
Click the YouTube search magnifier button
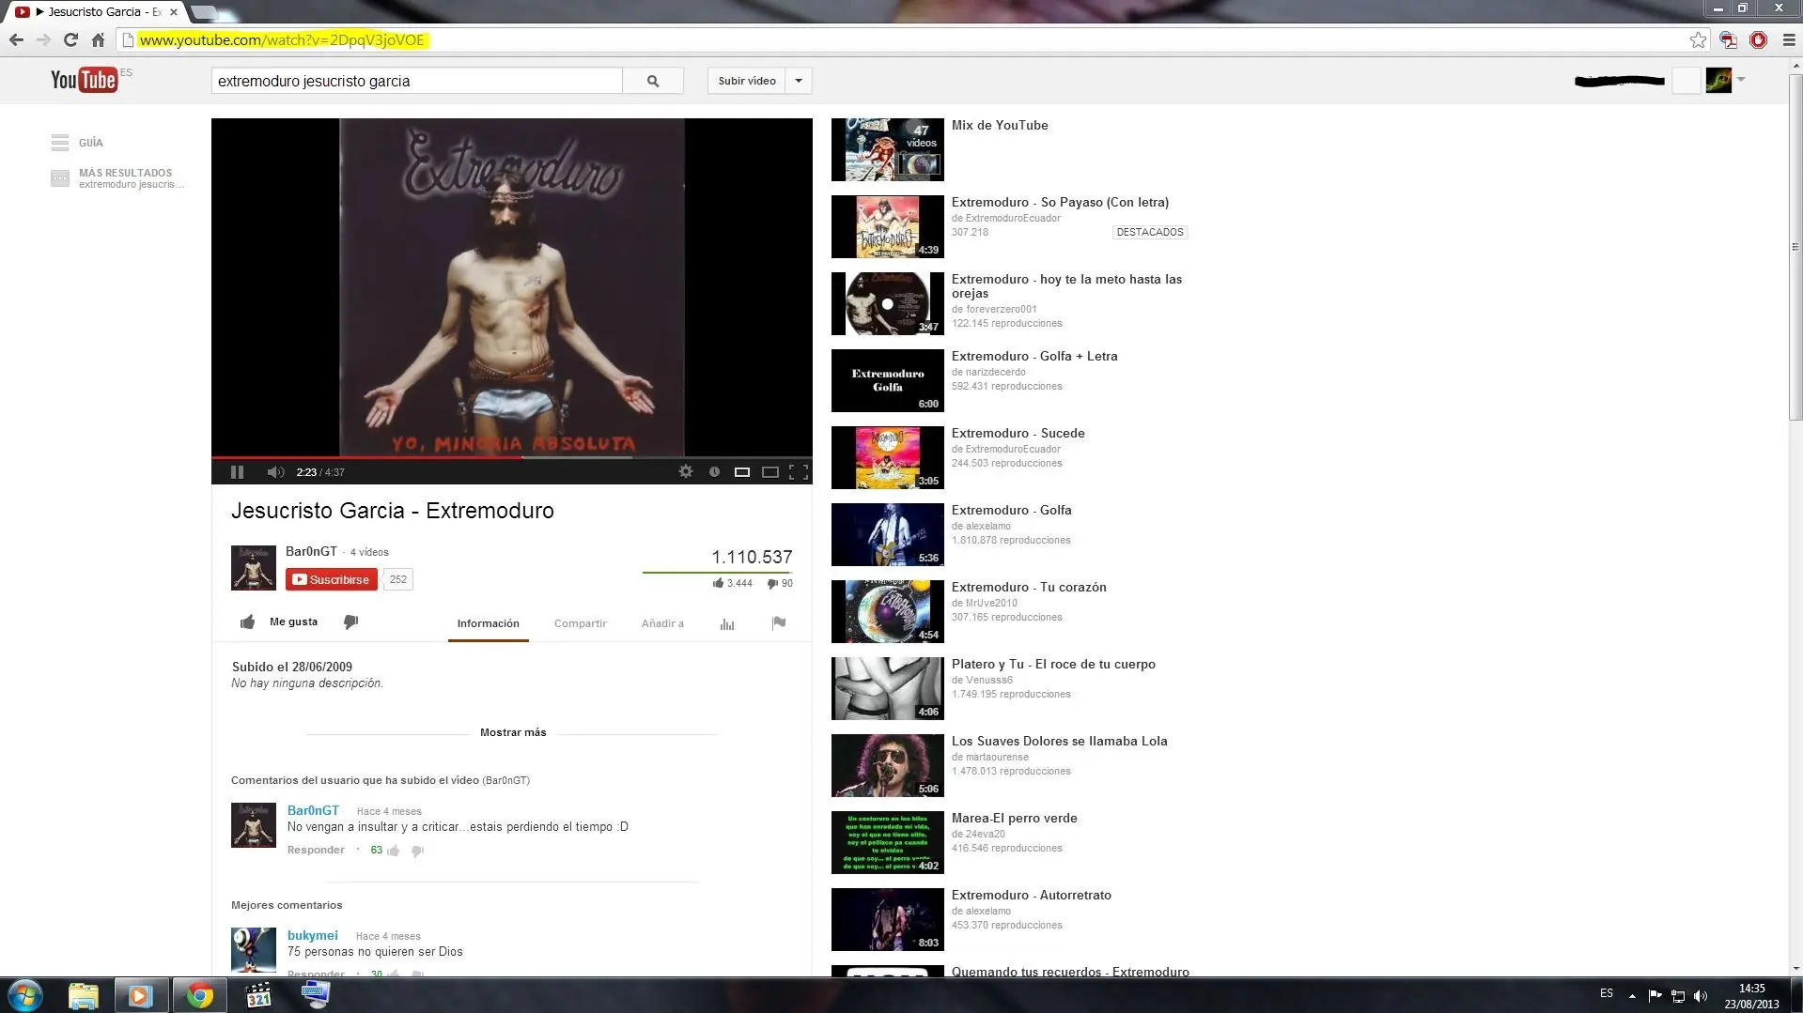[x=653, y=81]
